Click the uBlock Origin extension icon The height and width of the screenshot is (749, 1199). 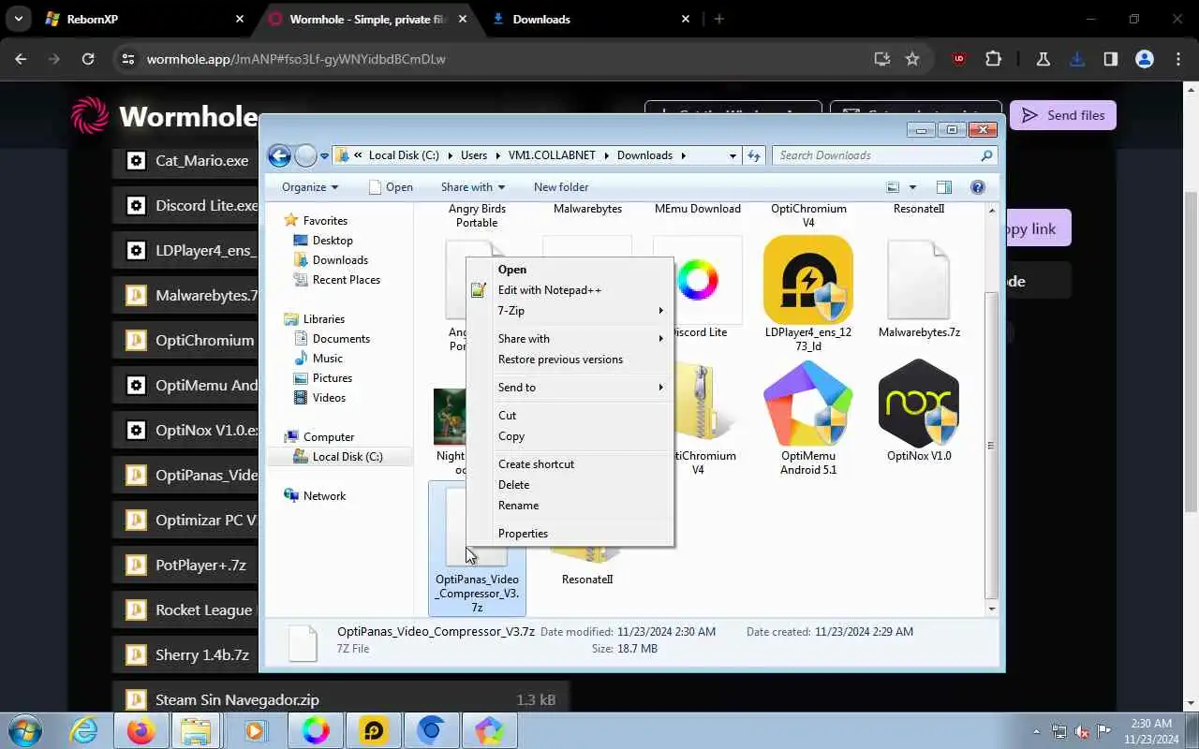(x=958, y=59)
